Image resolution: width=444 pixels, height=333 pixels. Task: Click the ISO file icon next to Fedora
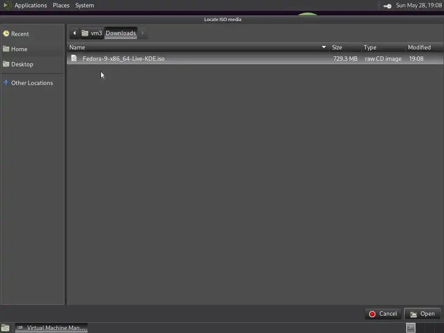pyautogui.click(x=74, y=59)
